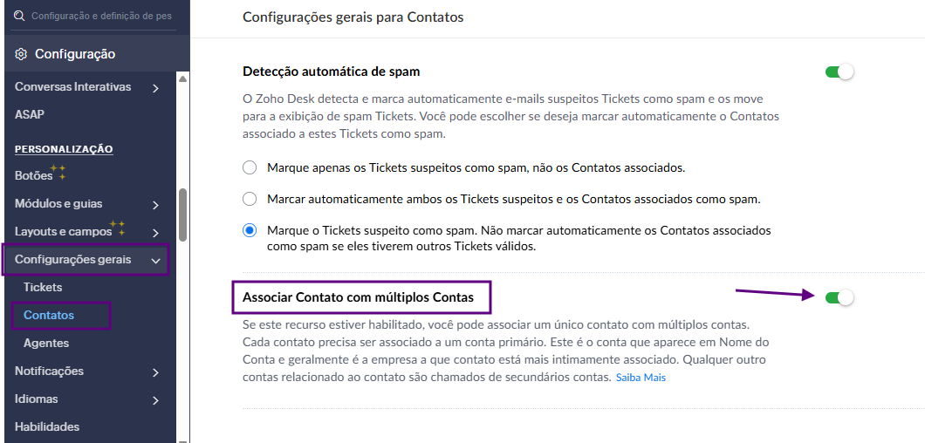
Task: Click the sparkle icon beside Botões
Action: coord(58,172)
